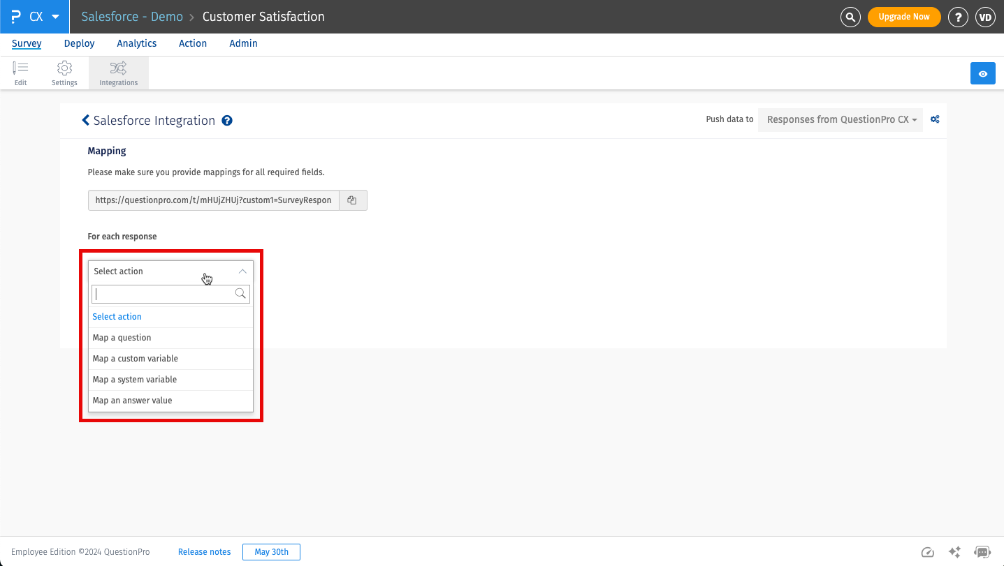Open the help question mark icon
Screen dimensions: 1004x566
coord(958,17)
